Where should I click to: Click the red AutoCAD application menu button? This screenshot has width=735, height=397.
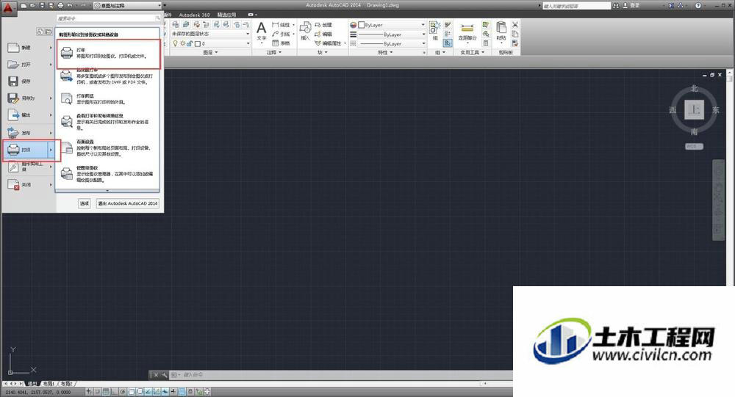(8, 8)
